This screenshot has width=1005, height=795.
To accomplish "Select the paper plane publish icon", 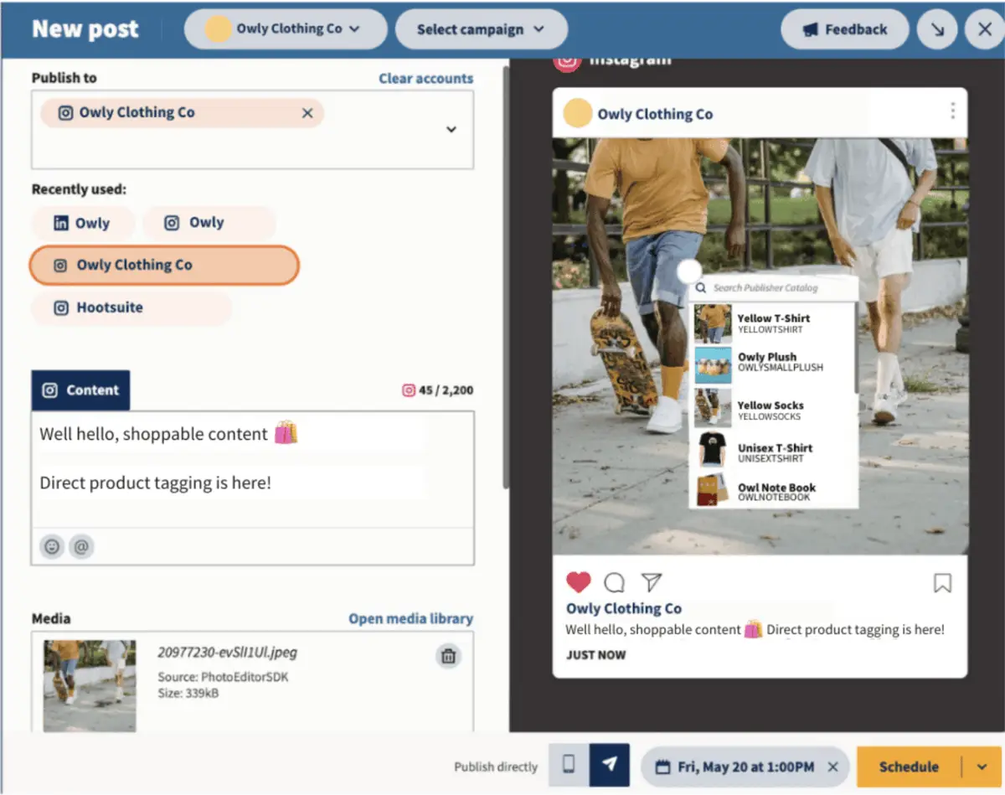I will pos(609,766).
